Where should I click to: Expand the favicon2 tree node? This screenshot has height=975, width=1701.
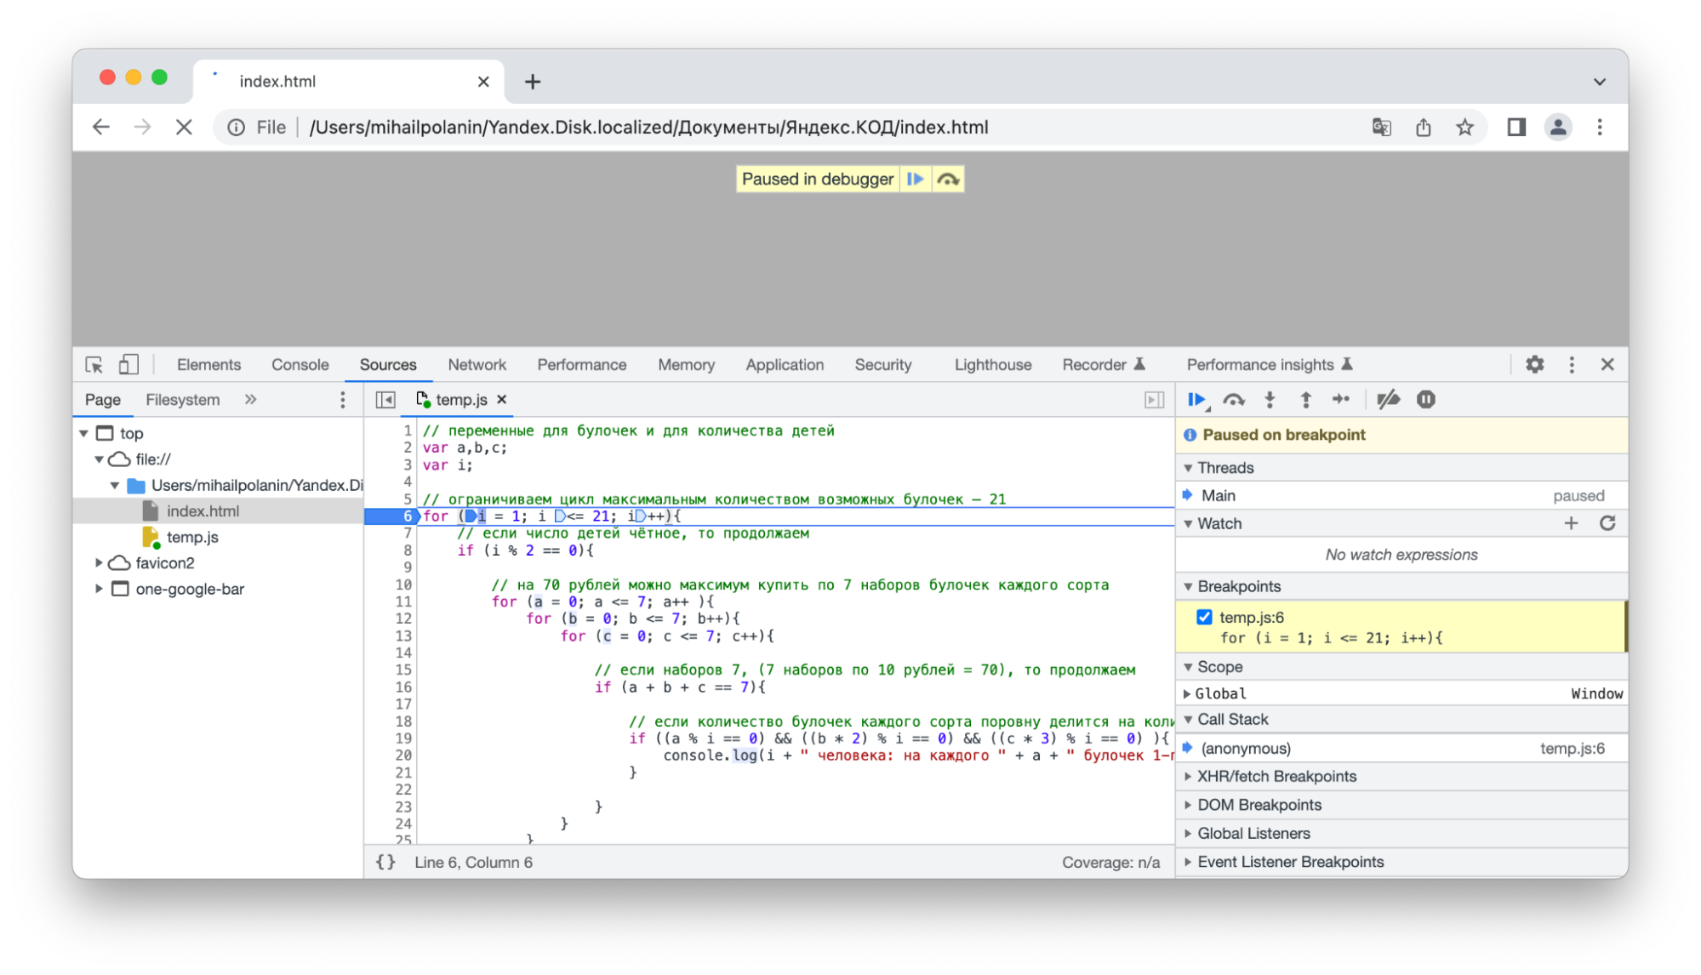[x=99, y=563]
